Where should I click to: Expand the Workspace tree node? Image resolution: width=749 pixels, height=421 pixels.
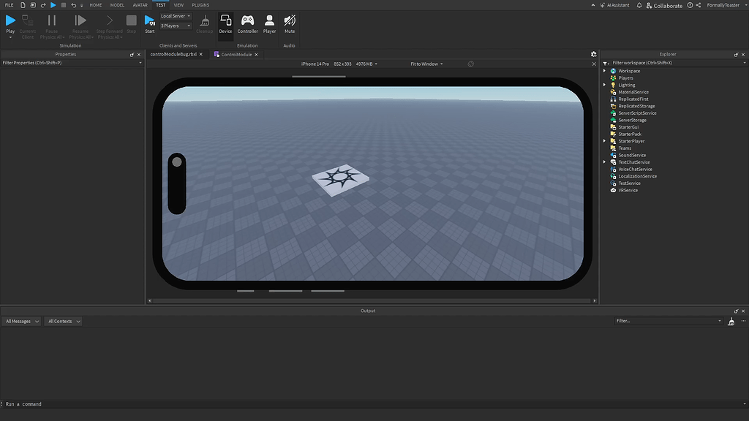pos(605,71)
